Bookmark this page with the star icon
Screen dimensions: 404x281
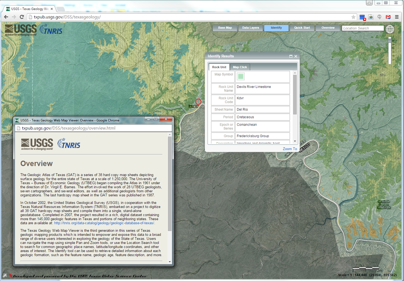point(353,17)
